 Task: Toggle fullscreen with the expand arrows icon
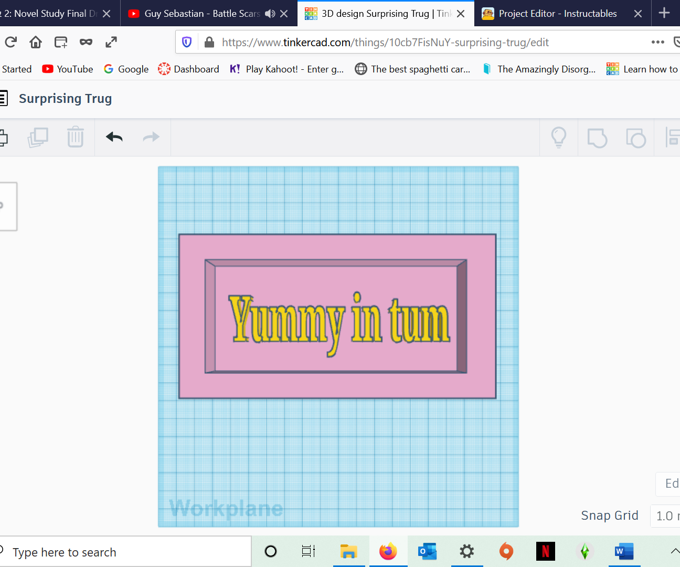111,42
